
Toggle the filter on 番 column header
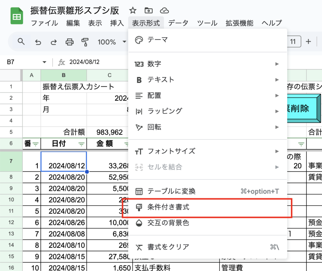[36, 144]
